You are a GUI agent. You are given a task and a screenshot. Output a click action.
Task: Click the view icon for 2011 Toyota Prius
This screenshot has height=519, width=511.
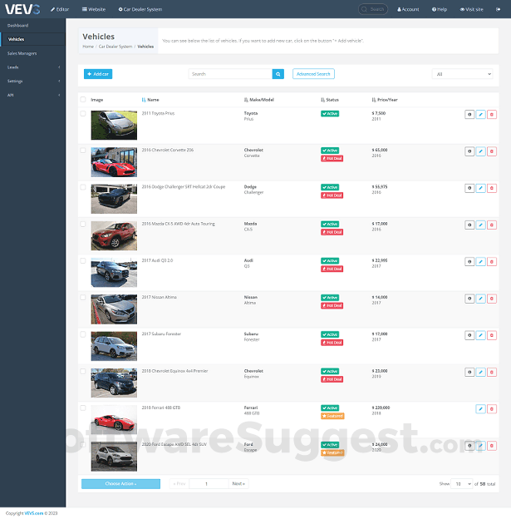pyautogui.click(x=469, y=115)
